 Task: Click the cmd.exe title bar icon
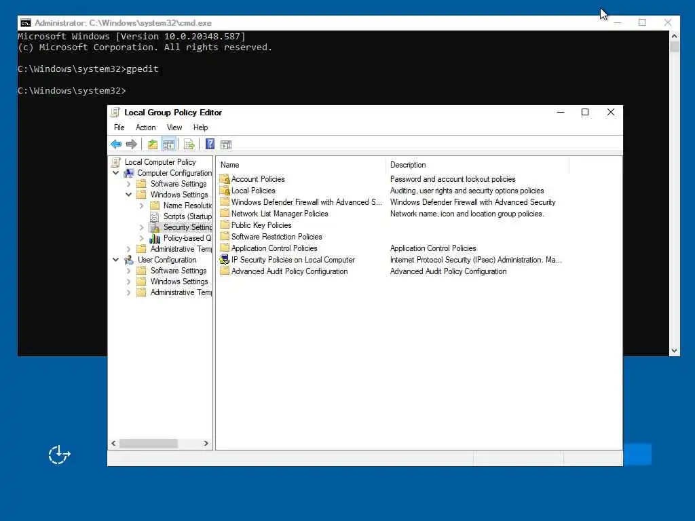pos(26,23)
